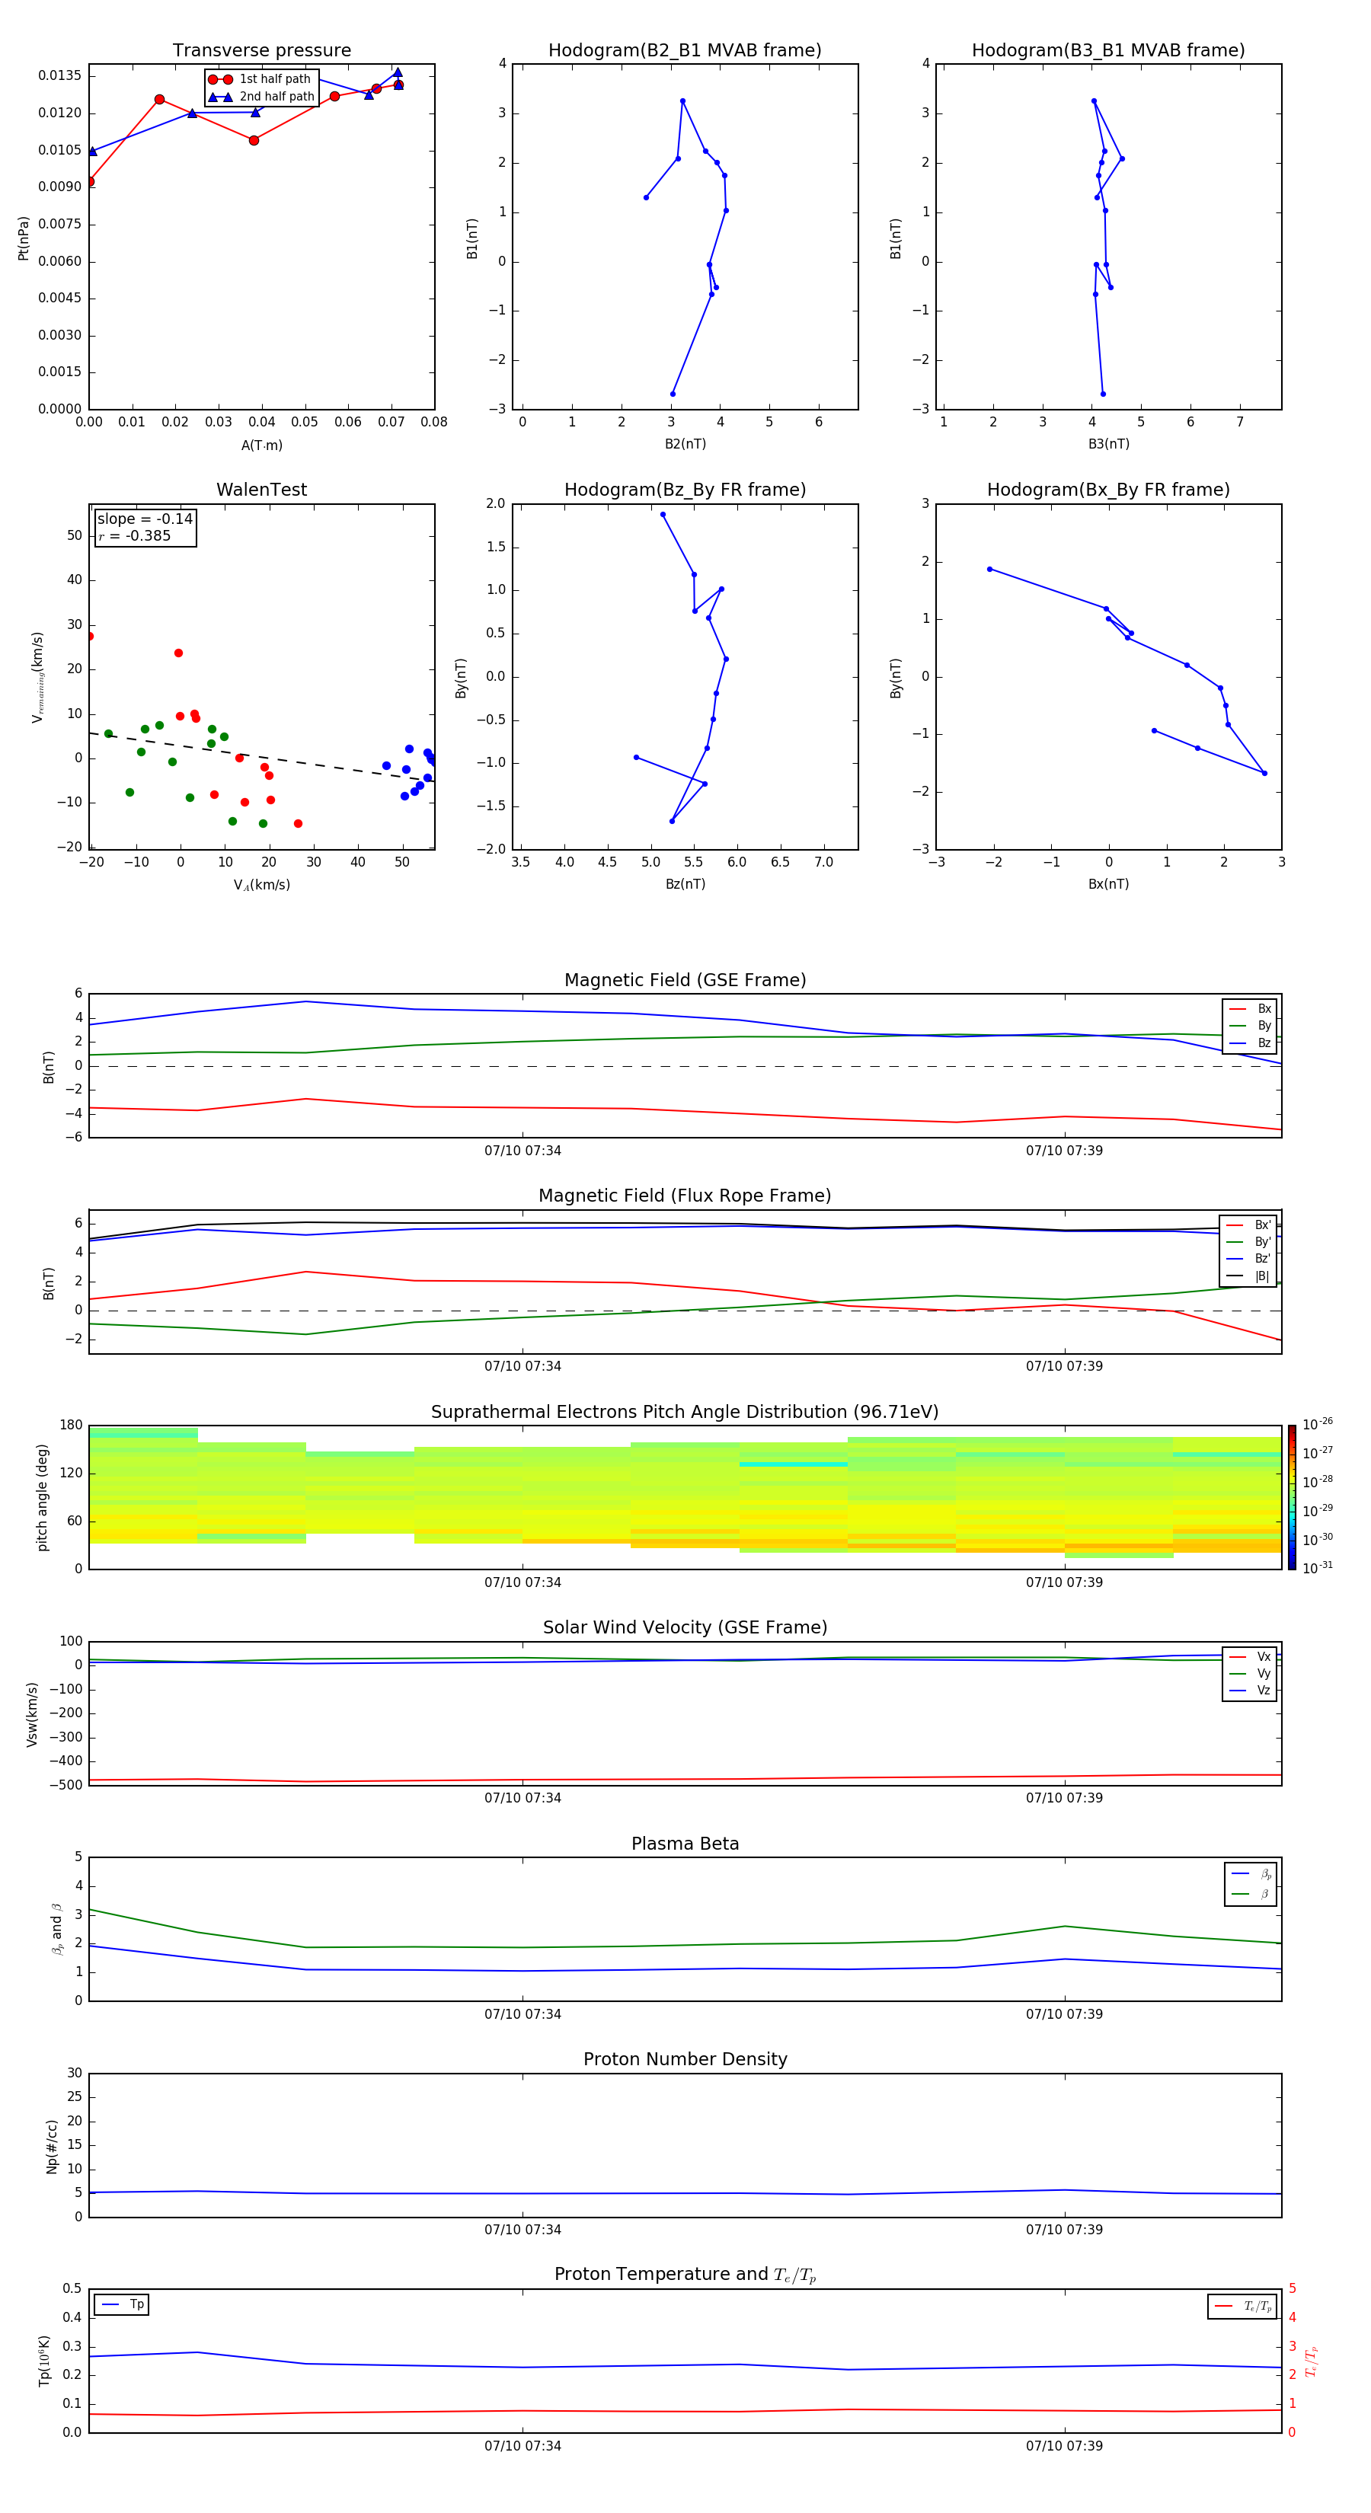This screenshot has width=1371, height=2513.
Task: Click the 'Proton Temperature and Te/Tp' title
Action: (685, 2275)
